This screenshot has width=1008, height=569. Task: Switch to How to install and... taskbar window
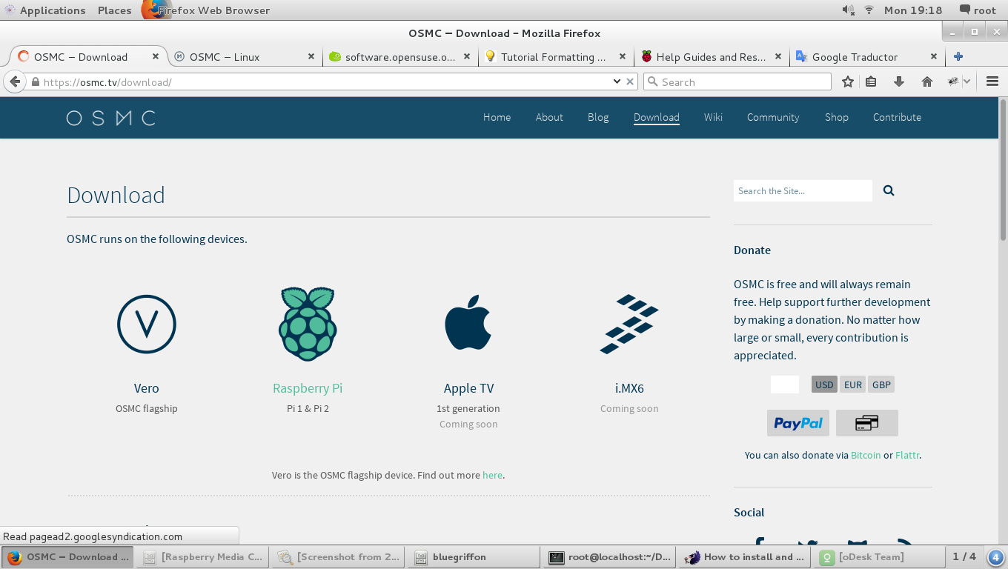click(x=746, y=557)
